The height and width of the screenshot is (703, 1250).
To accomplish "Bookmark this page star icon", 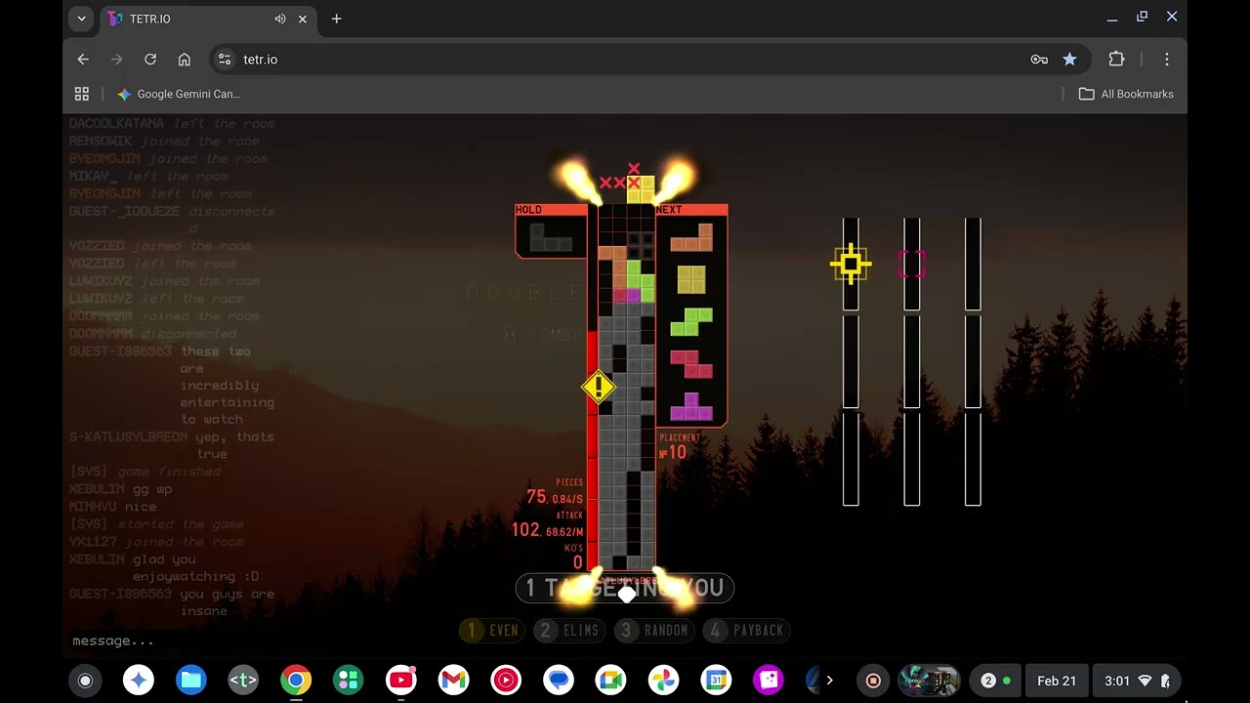I will [x=1069, y=60].
